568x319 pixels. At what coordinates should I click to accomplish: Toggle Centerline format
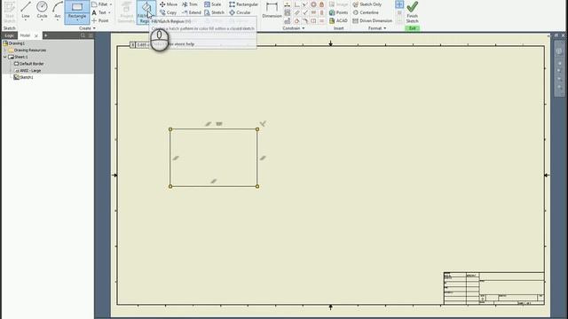point(366,12)
